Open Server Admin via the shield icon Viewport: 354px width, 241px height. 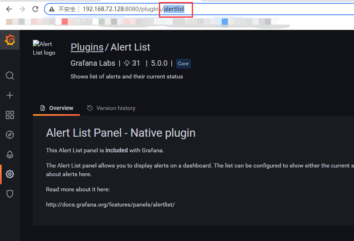coord(10,194)
